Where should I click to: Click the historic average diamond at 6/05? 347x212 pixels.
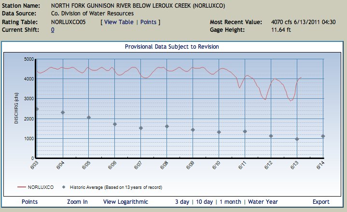pyautogui.click(x=89, y=118)
